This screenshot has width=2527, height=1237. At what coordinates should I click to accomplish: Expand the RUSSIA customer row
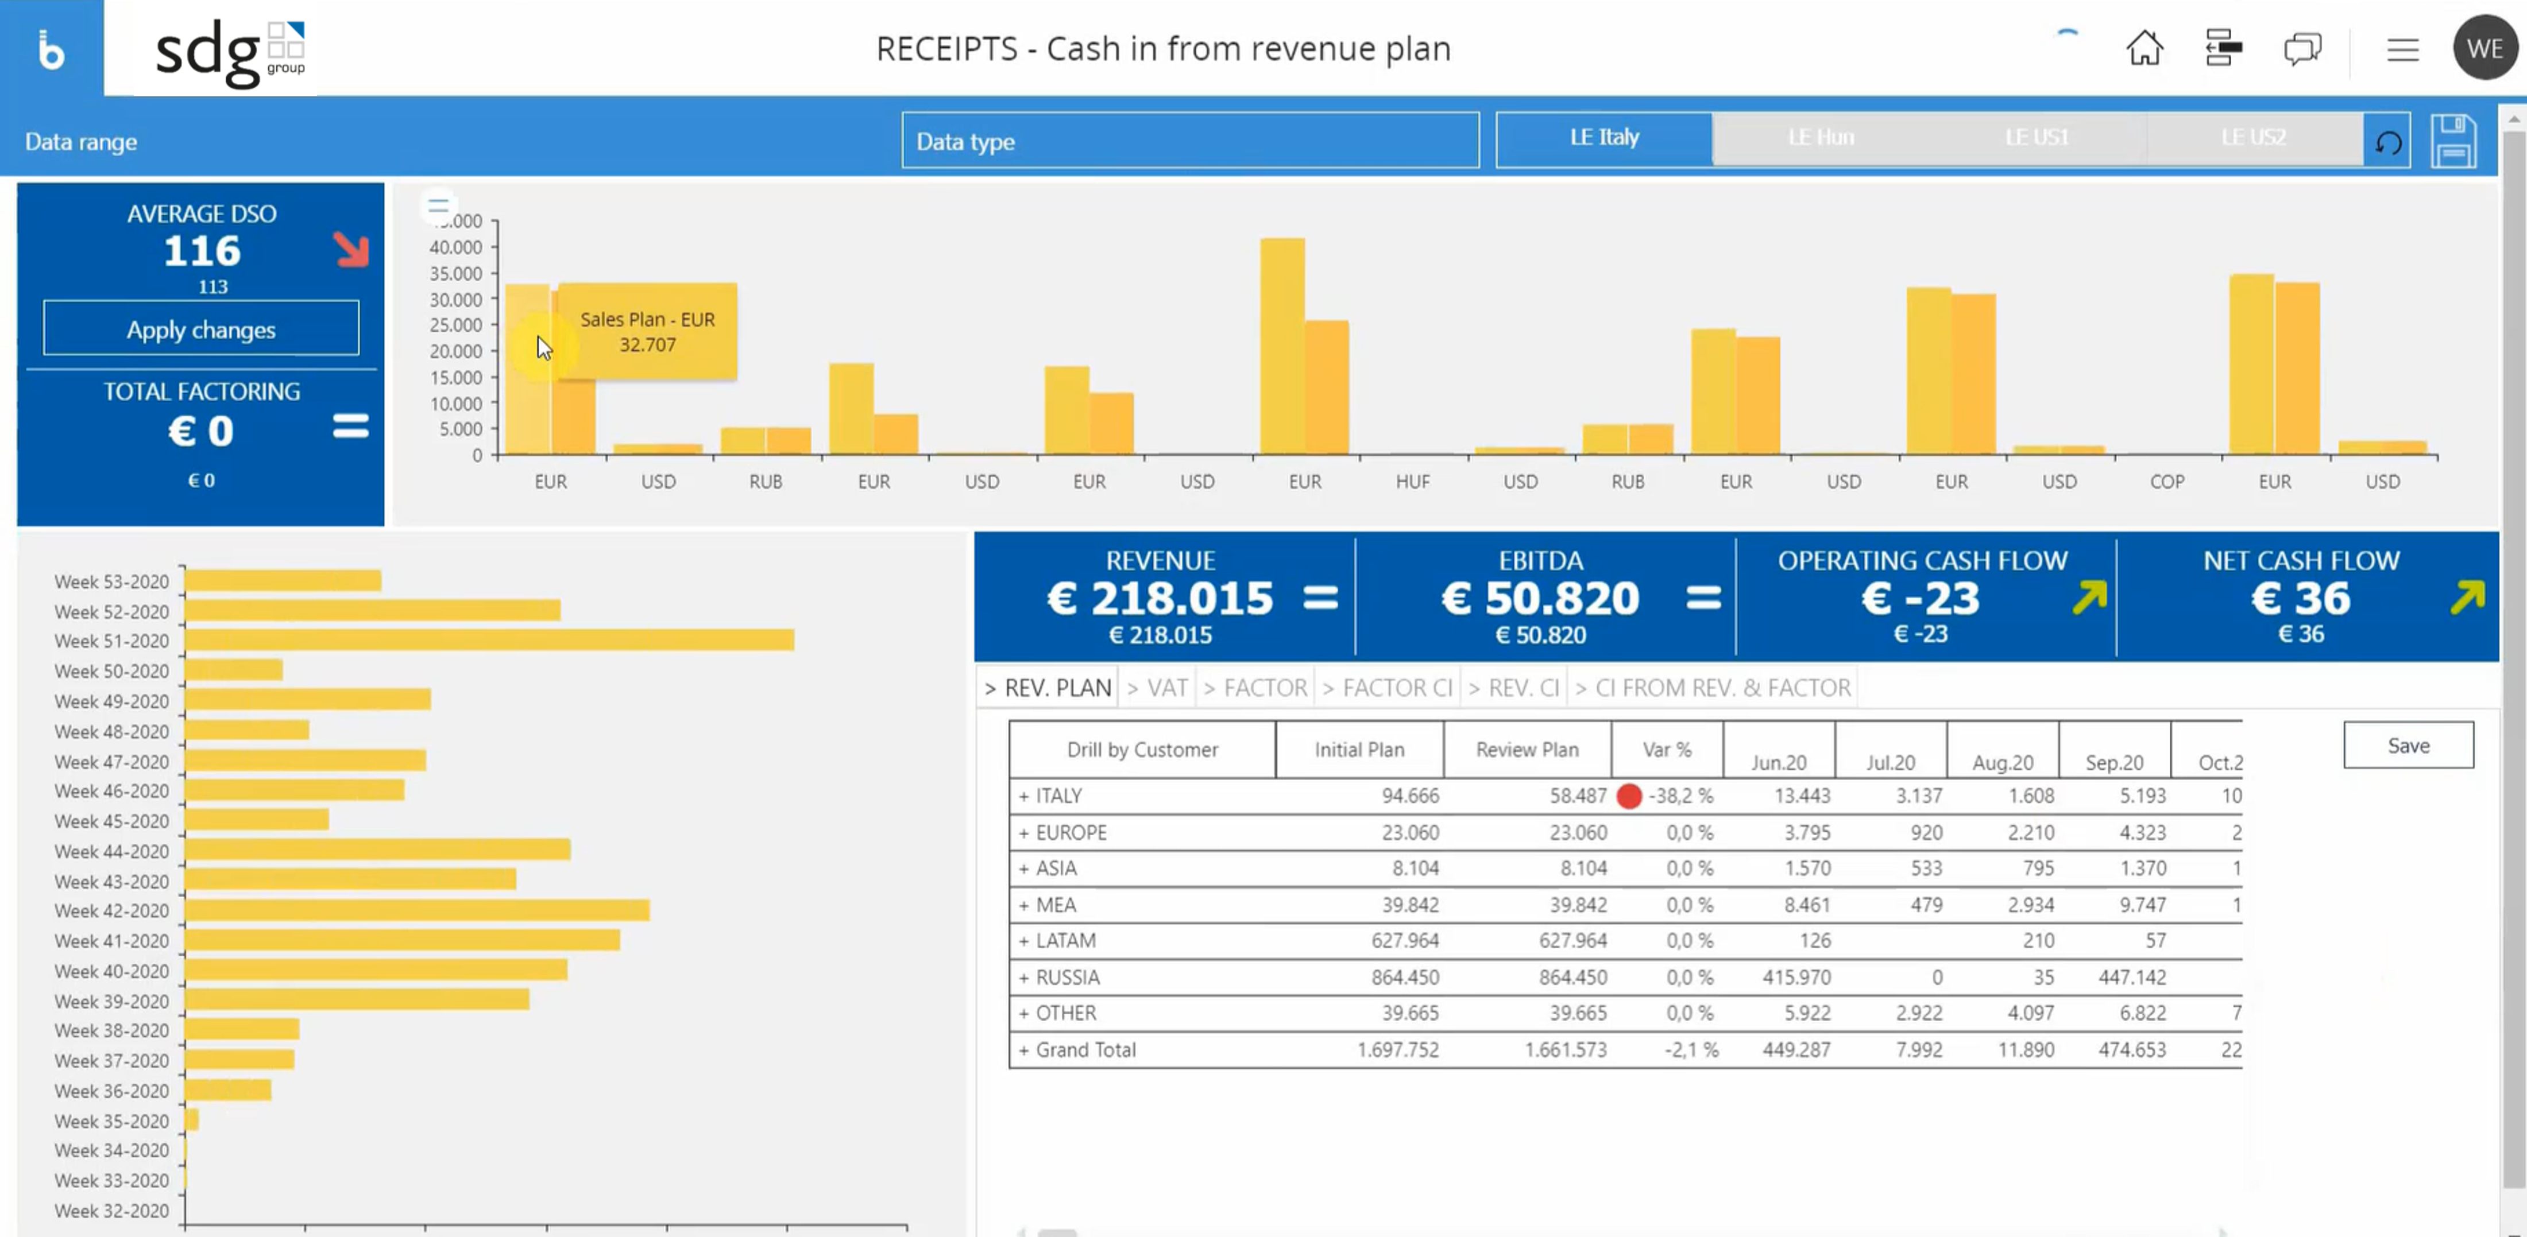[x=1023, y=978]
